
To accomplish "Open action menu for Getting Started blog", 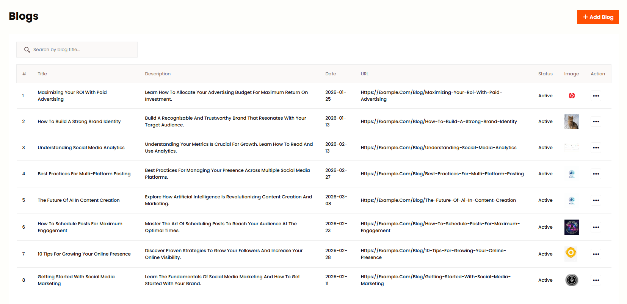I will [596, 280].
